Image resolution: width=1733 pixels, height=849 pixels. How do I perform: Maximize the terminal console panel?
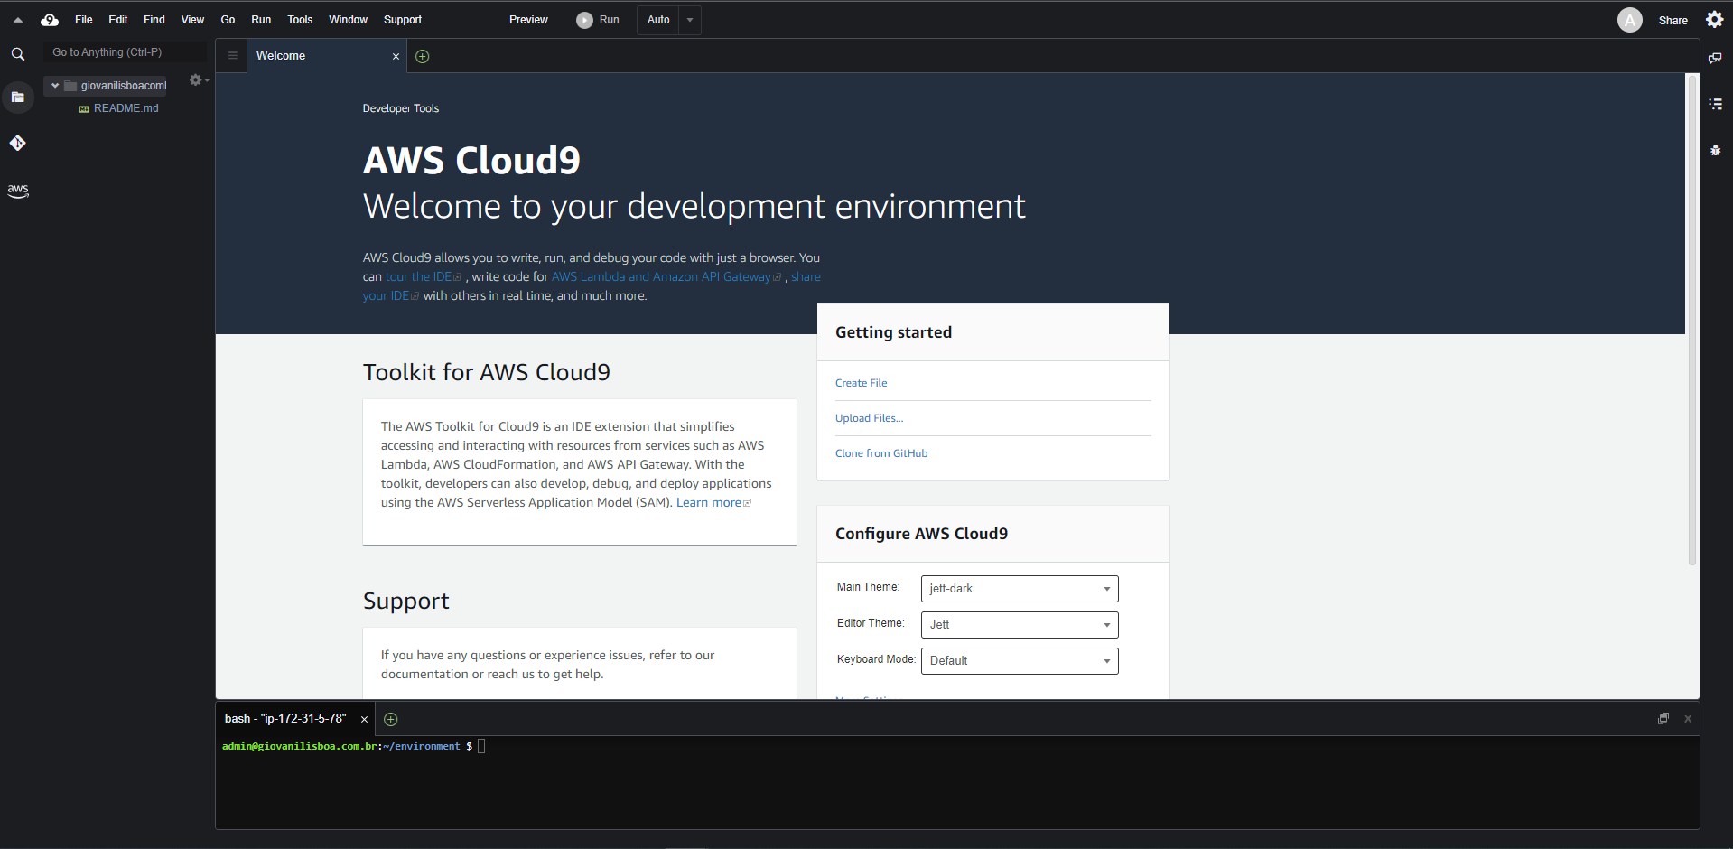tap(1663, 719)
